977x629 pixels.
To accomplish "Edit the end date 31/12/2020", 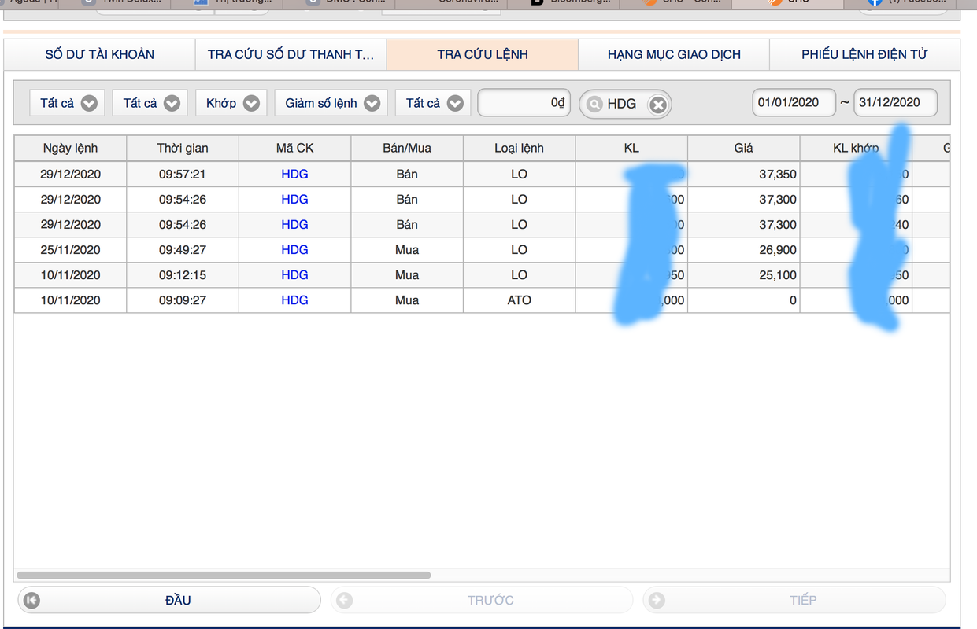I will (896, 103).
